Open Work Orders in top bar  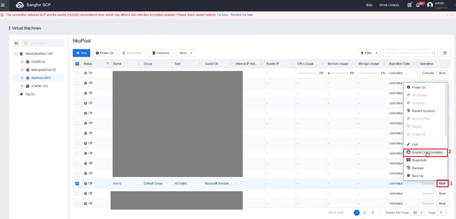(x=389, y=5)
